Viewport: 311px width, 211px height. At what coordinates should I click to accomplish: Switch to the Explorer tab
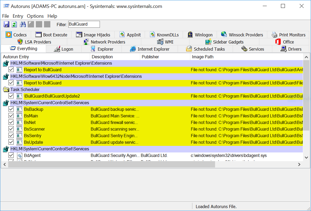click(102, 49)
